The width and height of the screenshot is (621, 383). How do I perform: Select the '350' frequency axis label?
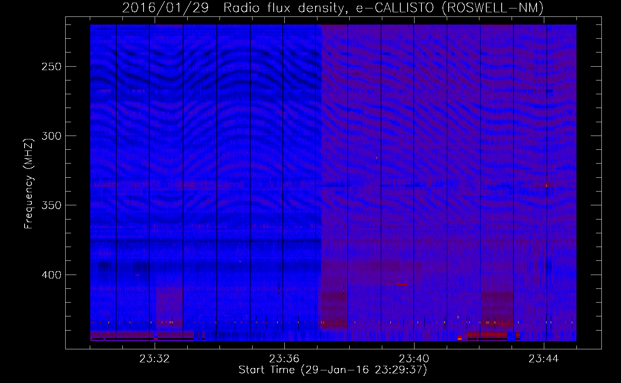(x=51, y=205)
